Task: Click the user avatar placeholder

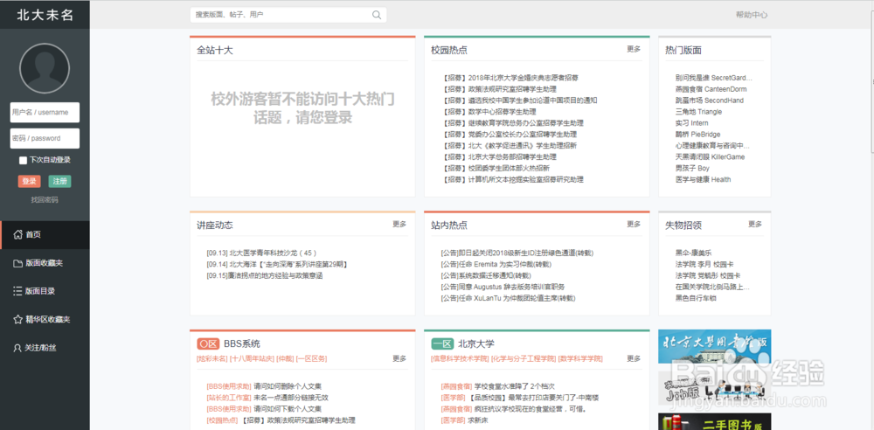Action: click(45, 68)
